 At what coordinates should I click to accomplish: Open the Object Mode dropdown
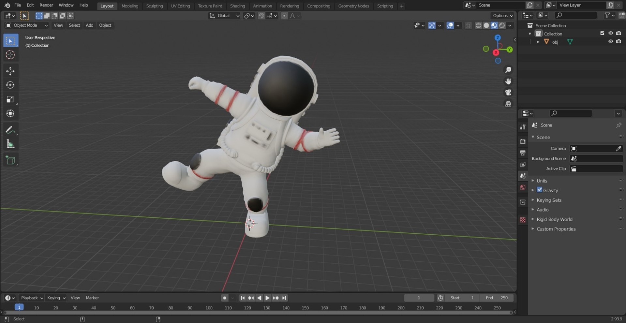tap(27, 25)
